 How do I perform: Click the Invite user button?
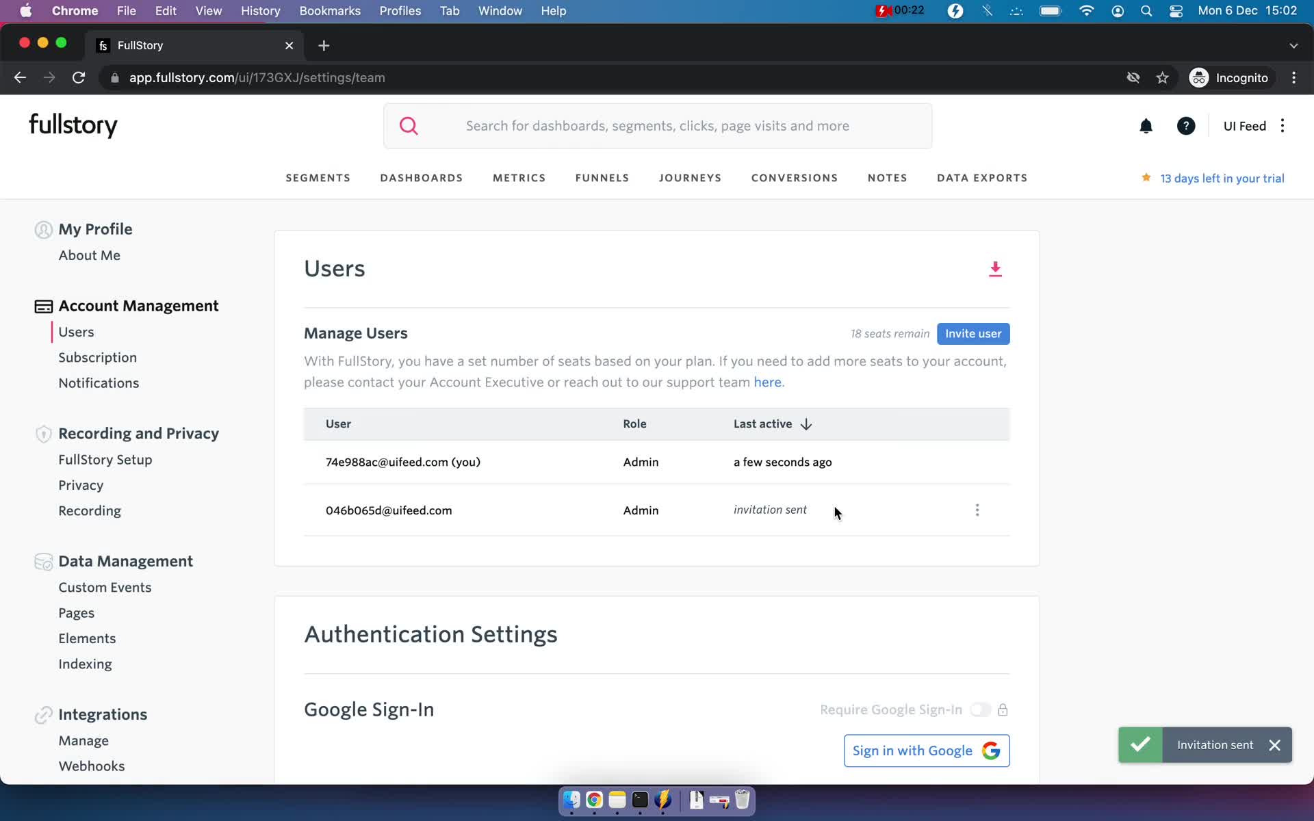973,334
